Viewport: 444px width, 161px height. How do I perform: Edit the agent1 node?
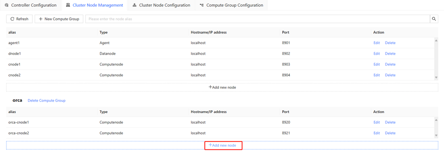pyautogui.click(x=376, y=43)
